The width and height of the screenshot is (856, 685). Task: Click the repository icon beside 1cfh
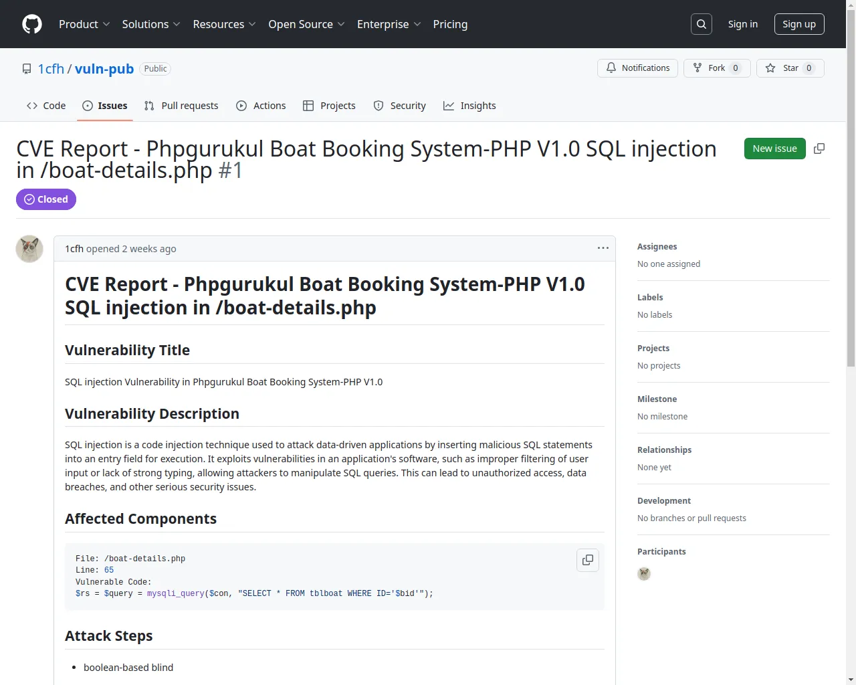click(27, 69)
